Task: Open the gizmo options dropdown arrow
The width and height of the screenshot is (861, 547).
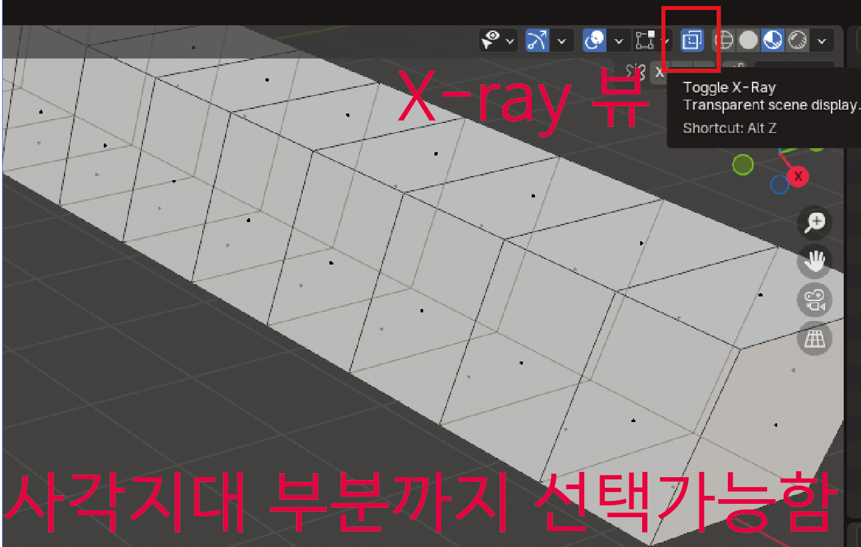Action: click(x=562, y=41)
